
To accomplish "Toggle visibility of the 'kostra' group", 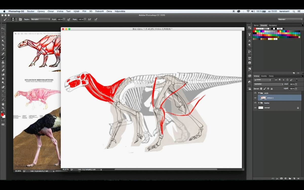I will pyautogui.click(x=255, y=103).
